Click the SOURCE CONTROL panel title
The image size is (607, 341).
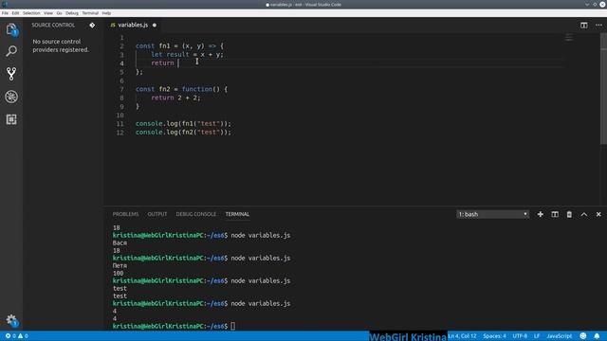coord(53,26)
